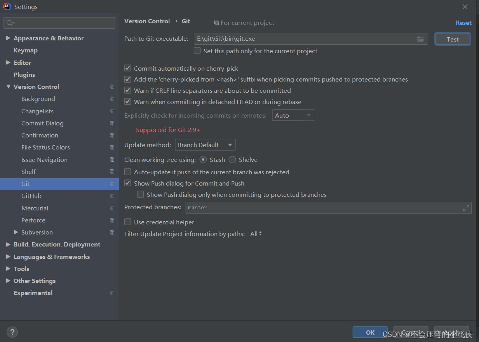The image size is (479, 342).
Task: Click project-level icon next to Commit Dialog
Action: pyautogui.click(x=112, y=123)
